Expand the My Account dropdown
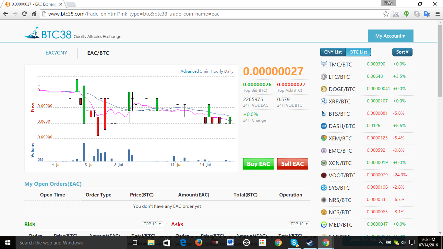443x249 pixels. coord(391,36)
